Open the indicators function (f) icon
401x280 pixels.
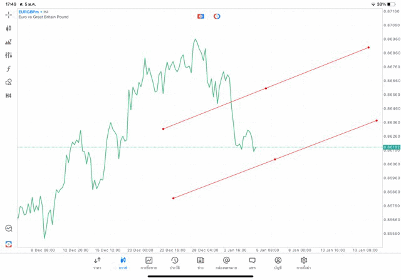pos(9,69)
